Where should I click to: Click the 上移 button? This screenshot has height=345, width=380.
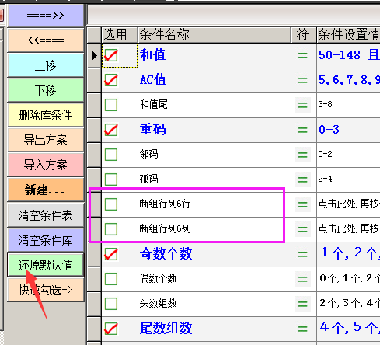pyautogui.click(x=46, y=65)
